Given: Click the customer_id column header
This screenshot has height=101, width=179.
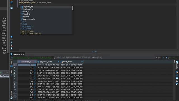Looking at the screenshot, I should tap(27, 62).
